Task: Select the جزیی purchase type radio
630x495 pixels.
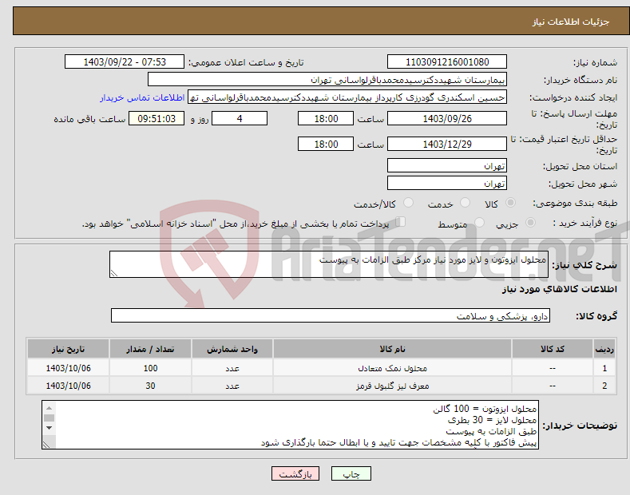Action: coord(530,223)
